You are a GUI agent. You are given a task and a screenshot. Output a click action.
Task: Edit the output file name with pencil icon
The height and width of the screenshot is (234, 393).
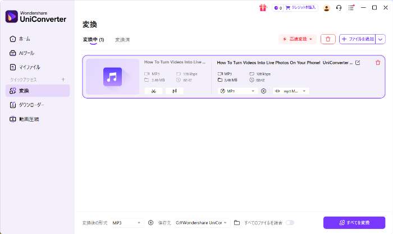coord(358,63)
